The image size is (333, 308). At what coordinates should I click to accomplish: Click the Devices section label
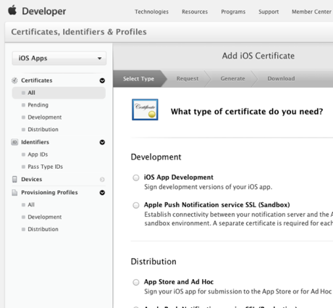[32, 179]
